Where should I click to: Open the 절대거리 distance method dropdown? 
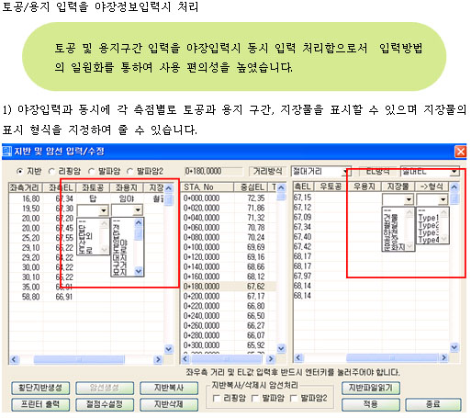346,172
